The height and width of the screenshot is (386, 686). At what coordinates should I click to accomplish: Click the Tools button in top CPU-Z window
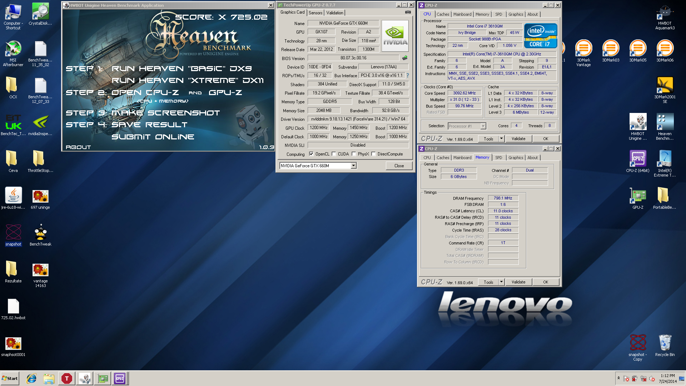click(x=488, y=139)
